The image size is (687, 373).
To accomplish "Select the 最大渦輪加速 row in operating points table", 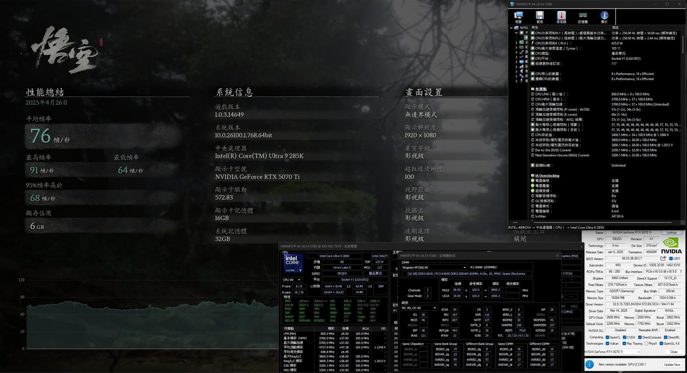I will [335, 343].
